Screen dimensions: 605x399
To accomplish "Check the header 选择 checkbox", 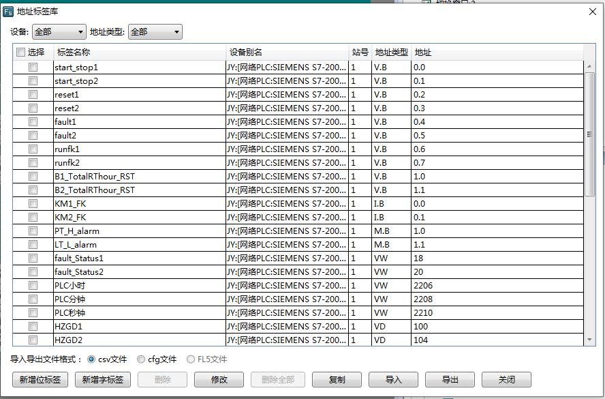I will (18, 52).
